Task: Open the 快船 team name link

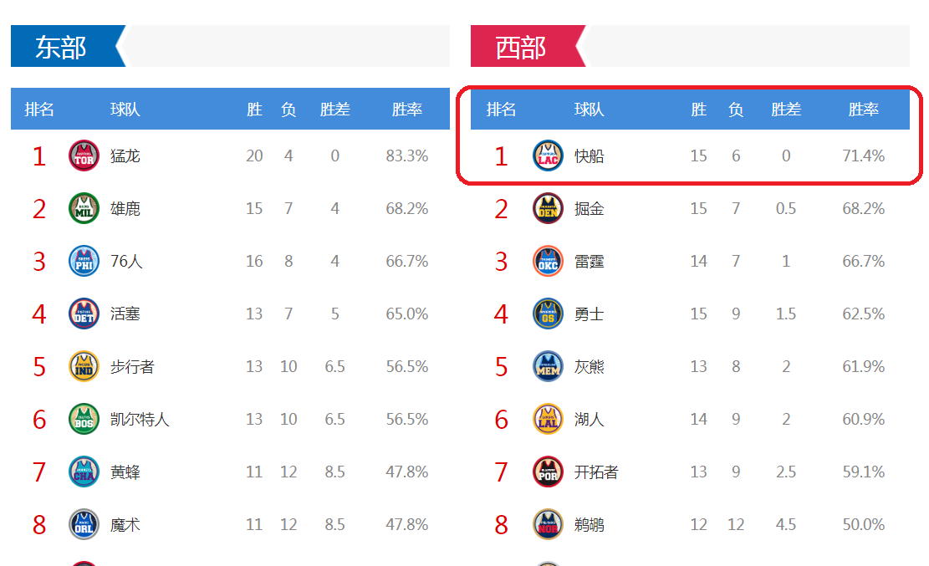Action: [589, 156]
